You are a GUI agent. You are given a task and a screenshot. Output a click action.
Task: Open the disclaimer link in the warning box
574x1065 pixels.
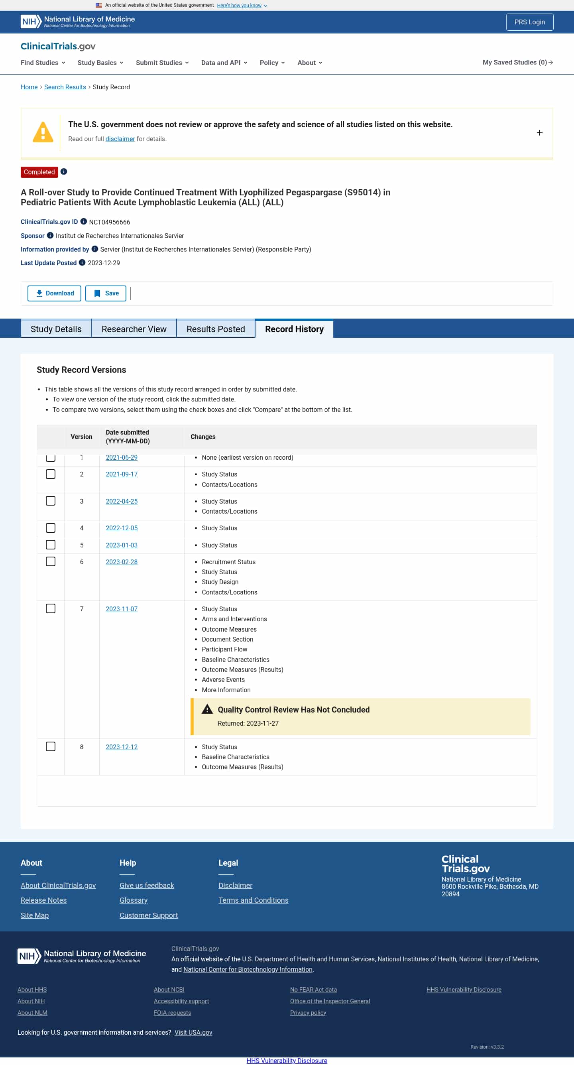[x=120, y=139]
